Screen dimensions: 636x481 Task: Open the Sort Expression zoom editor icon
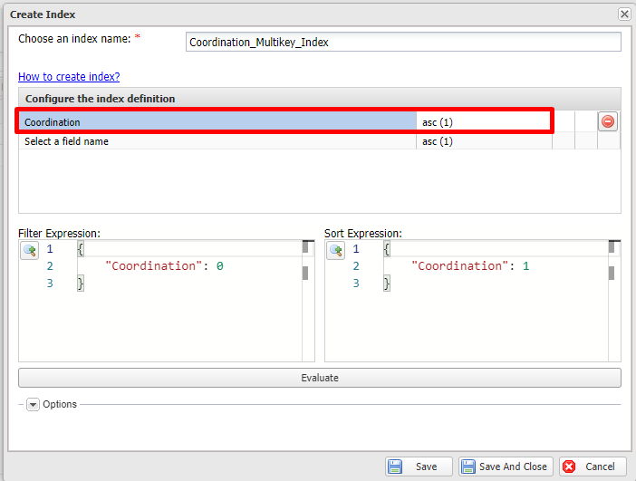click(x=335, y=250)
